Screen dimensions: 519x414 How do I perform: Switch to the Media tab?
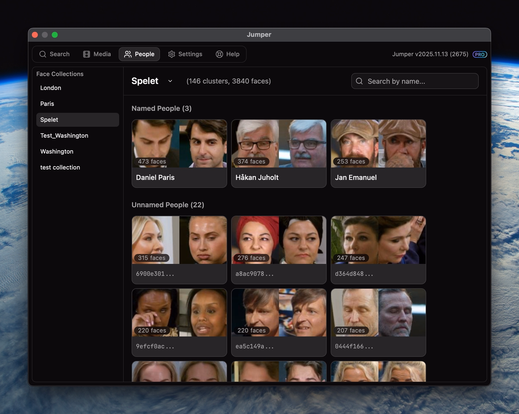click(97, 54)
